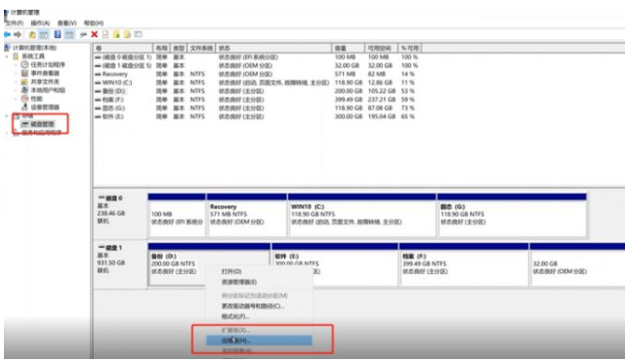Click the red X delete toolbar icon
Image resolution: width=625 pixels, height=361 pixels.
pos(95,34)
